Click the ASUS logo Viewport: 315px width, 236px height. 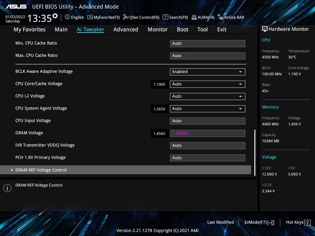(x=16, y=7)
